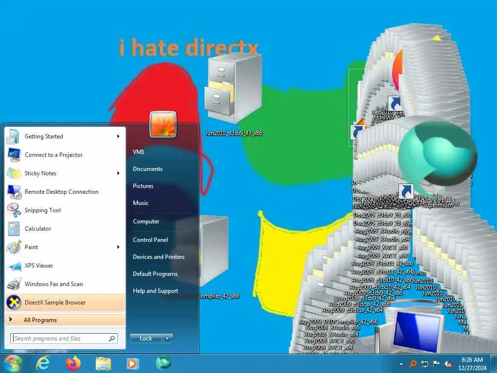
Task: Select the Aug2009_d3dcsx_42_x64 desktop label
Action: coord(352,309)
